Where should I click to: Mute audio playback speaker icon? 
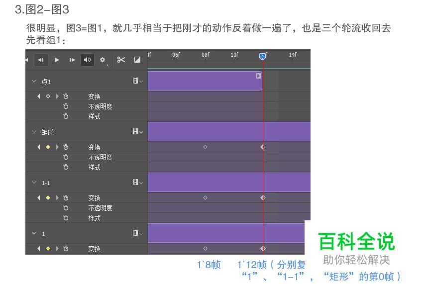click(x=88, y=60)
